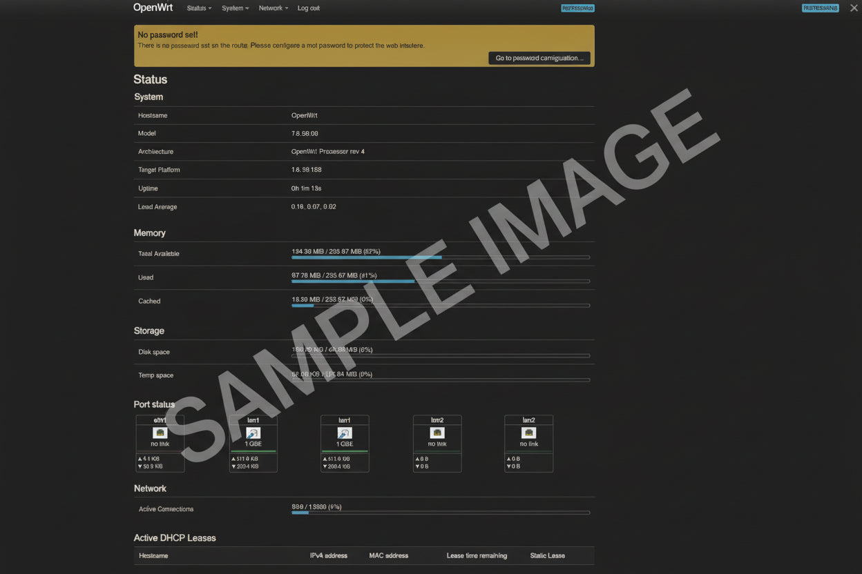The height and width of the screenshot is (574, 862).
Task: Click the second lan1 port connected icon
Action: click(x=345, y=433)
